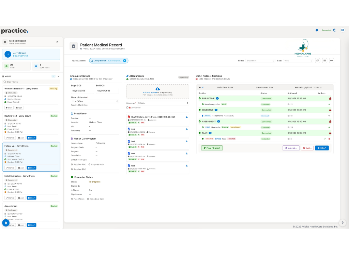Collapse the VISITS section chevron
This screenshot has width=349, height=262.
pyautogui.click(x=58, y=76)
